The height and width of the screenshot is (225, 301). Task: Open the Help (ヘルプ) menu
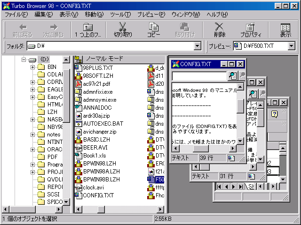pos(217,15)
